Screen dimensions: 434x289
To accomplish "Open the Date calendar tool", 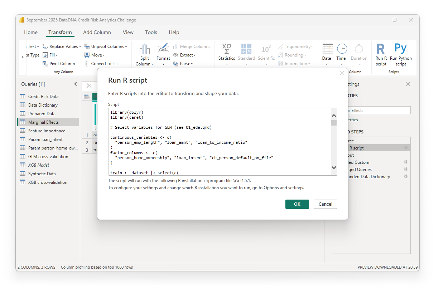I will (x=327, y=49).
